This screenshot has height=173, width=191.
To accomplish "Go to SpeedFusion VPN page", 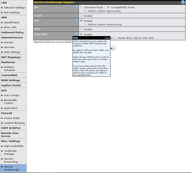I will pos(11,22).
